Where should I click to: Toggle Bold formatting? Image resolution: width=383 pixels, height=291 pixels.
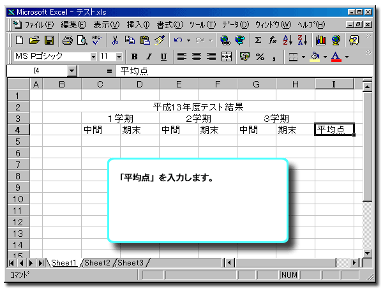(x=134, y=57)
